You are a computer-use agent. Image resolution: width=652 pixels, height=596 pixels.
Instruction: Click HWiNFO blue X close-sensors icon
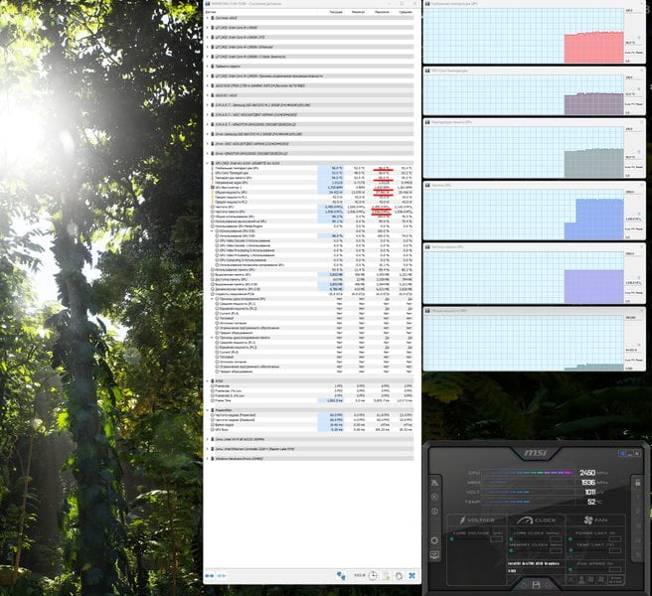click(412, 575)
